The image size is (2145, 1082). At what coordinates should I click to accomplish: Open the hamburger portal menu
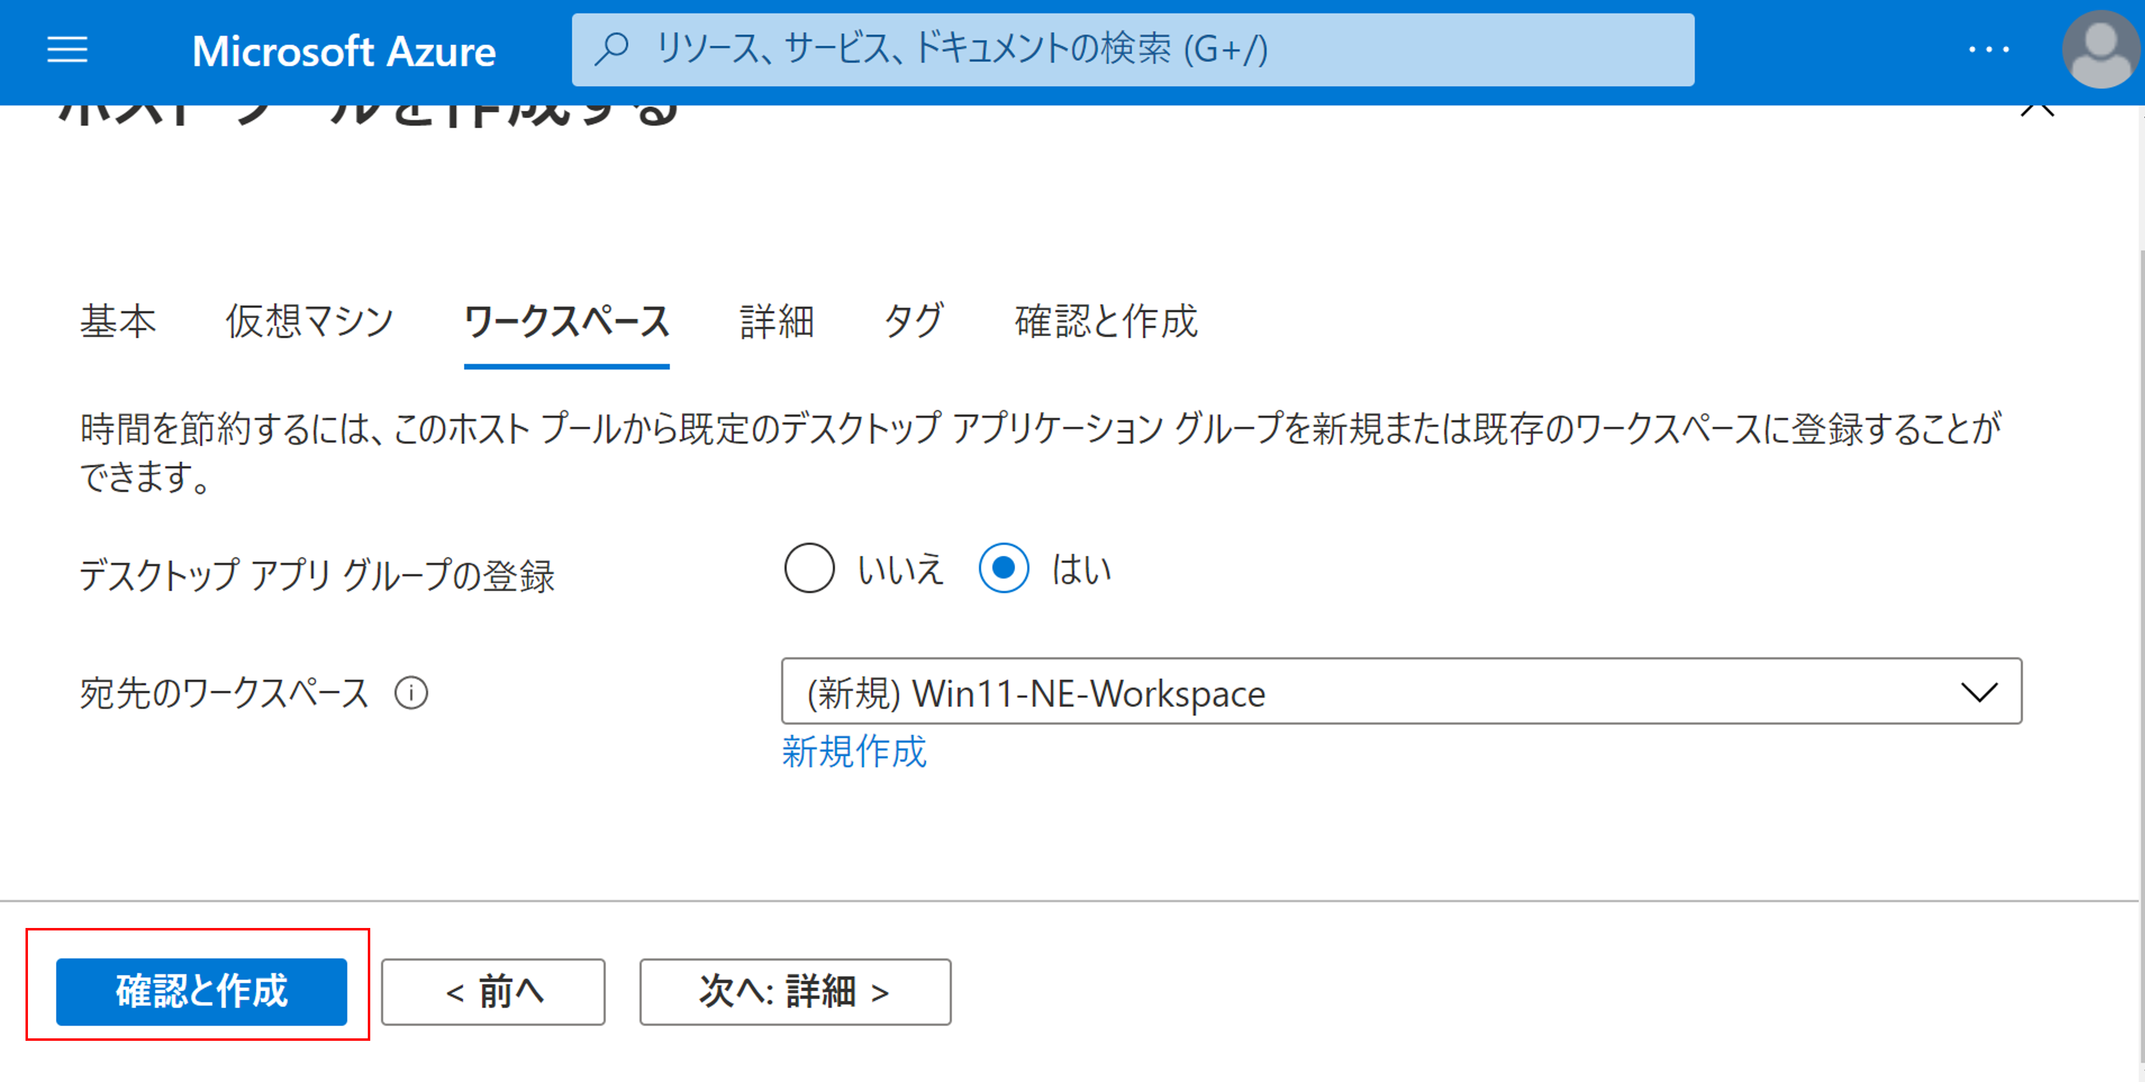coord(68,50)
